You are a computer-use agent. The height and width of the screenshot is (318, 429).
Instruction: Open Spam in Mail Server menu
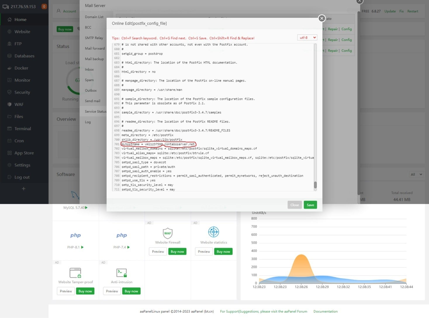point(89,80)
